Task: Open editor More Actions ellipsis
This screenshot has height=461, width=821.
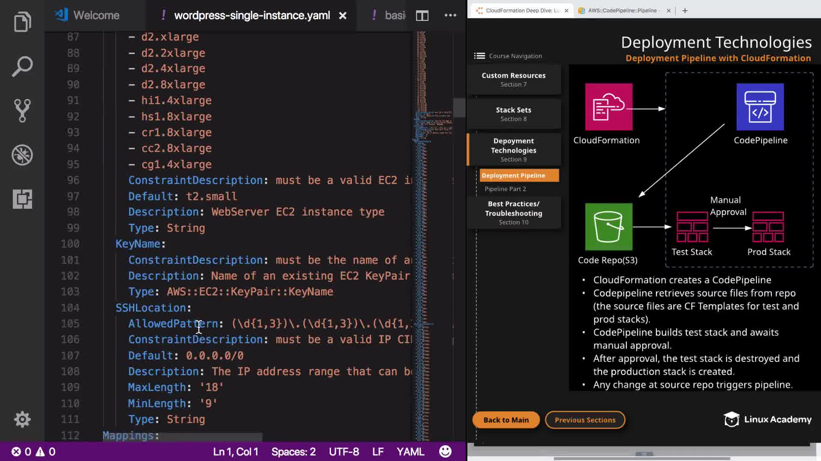Action: pos(450,15)
